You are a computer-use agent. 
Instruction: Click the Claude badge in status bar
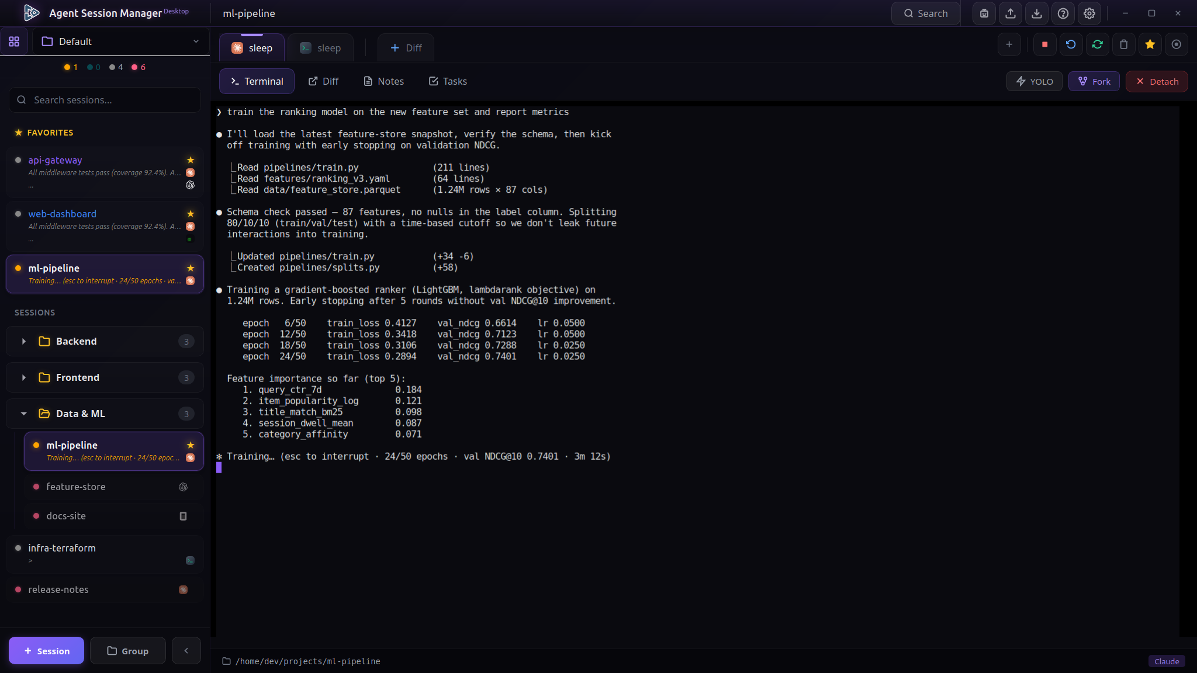tap(1167, 661)
